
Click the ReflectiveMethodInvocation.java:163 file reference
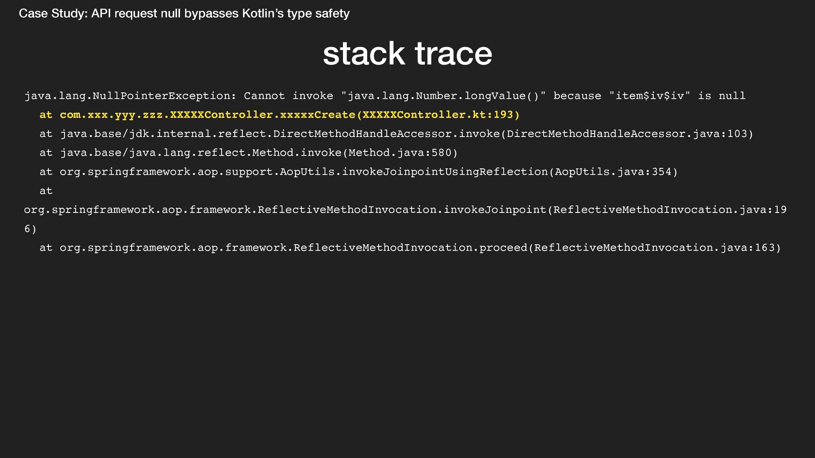[654, 248]
